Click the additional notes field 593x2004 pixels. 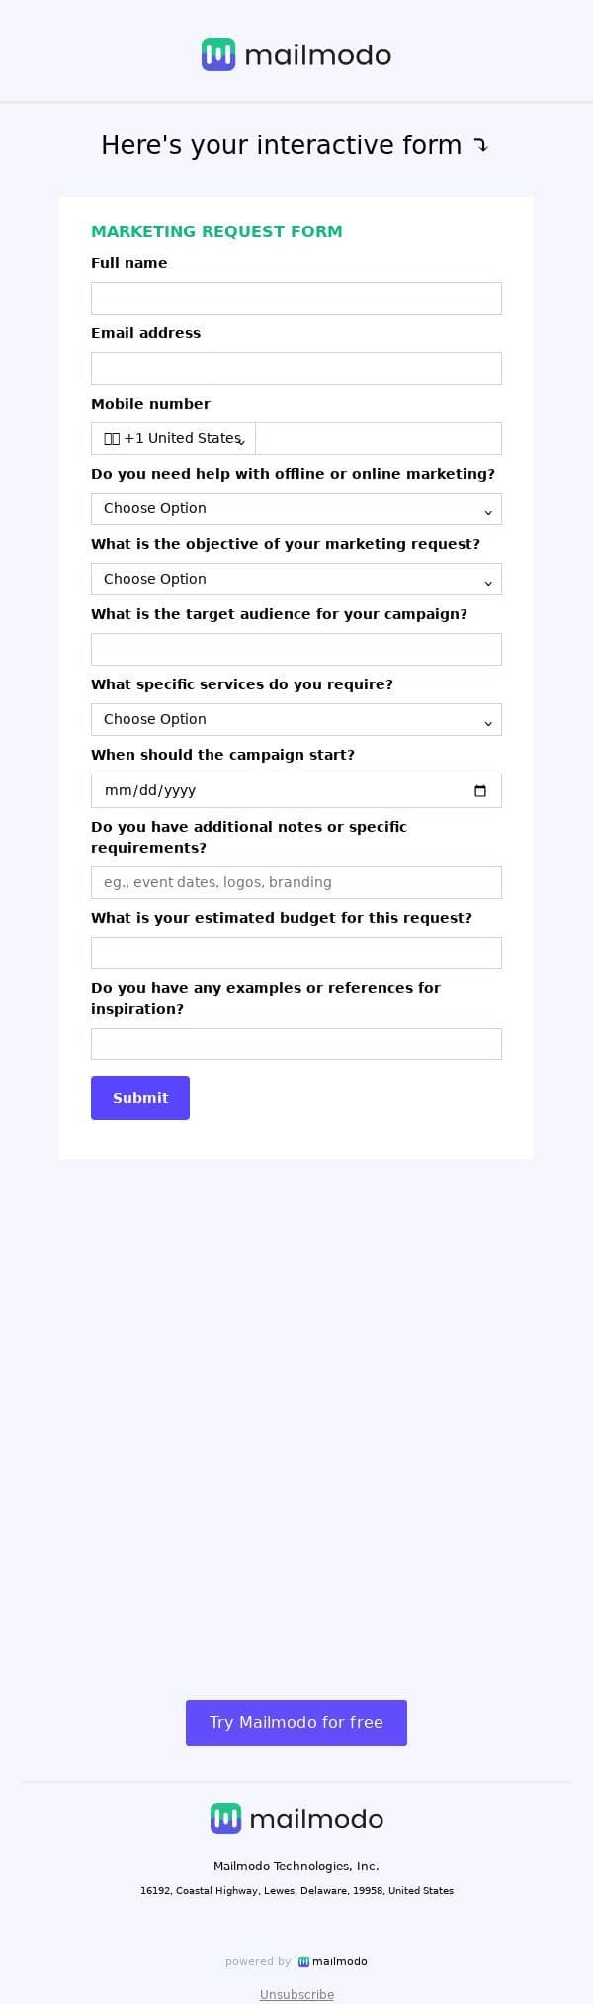pyautogui.click(x=296, y=882)
